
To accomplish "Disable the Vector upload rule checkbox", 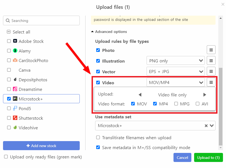I will [x=98, y=71].
